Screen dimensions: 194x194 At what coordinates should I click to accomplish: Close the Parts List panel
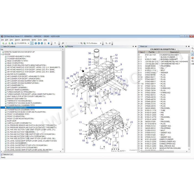(x=189, y=47)
